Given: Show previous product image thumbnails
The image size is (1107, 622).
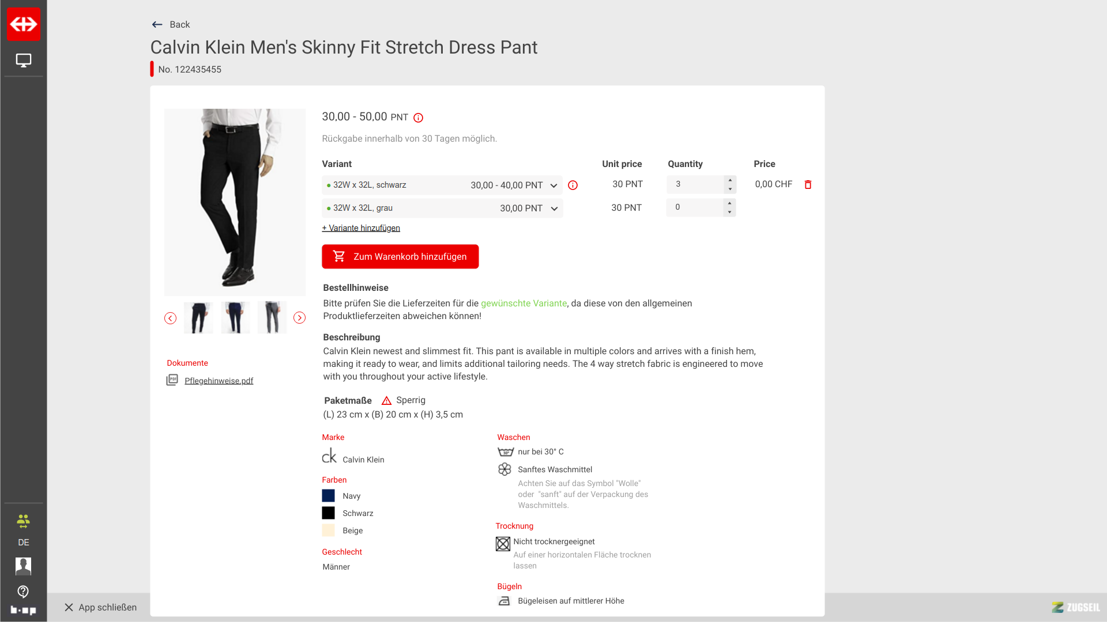Looking at the screenshot, I should [x=170, y=318].
